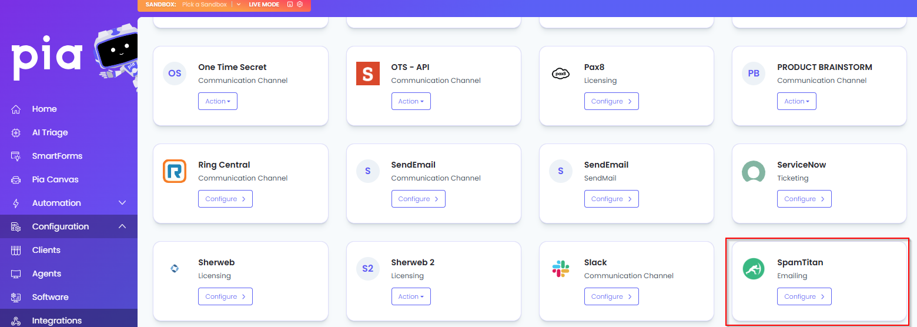Go to Clients menu item
Screen dimensions: 917x327
click(46, 250)
